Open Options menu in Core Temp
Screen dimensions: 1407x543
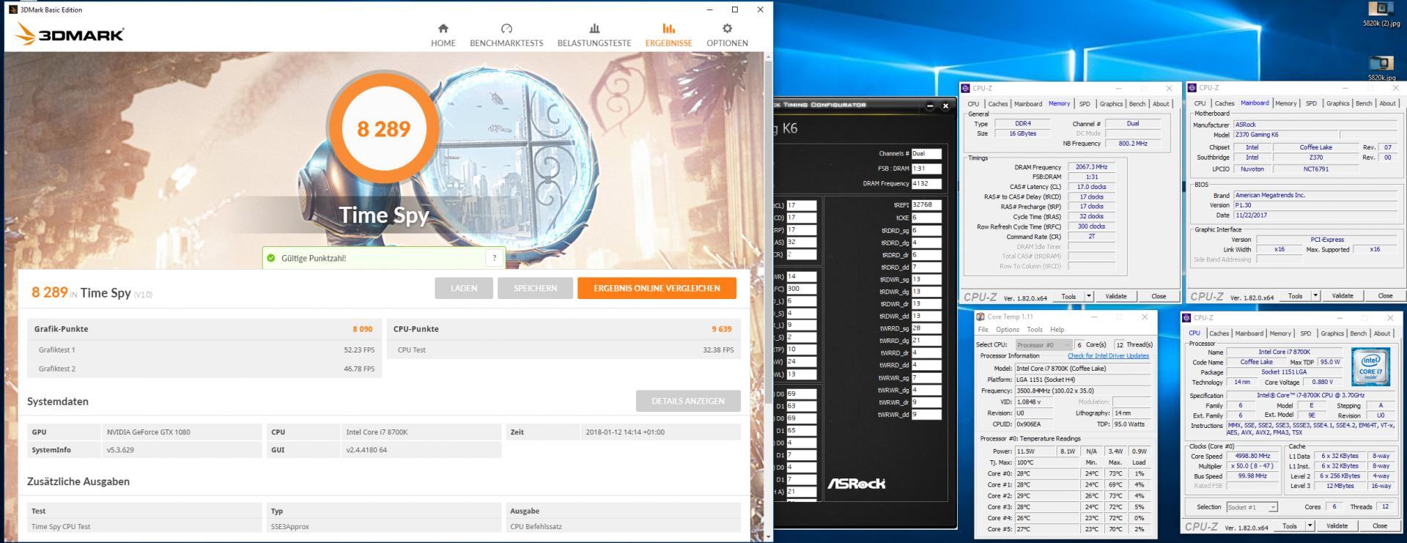(1007, 330)
